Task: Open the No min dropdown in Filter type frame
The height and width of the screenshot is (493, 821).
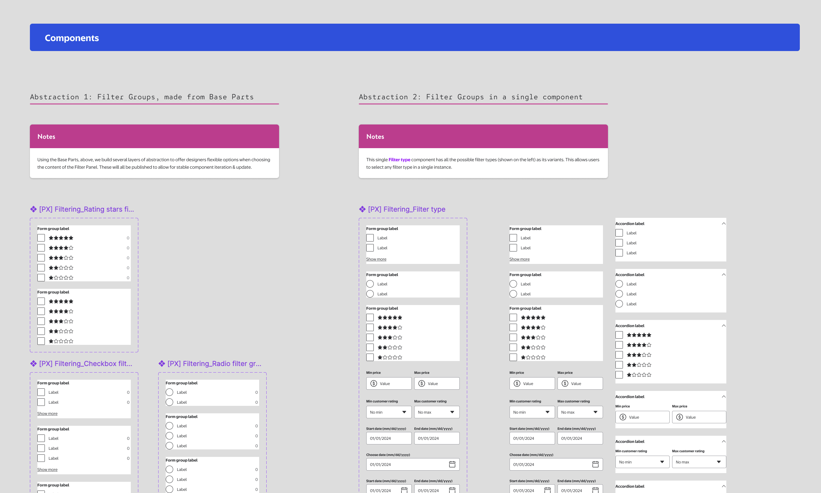Action: (x=389, y=412)
